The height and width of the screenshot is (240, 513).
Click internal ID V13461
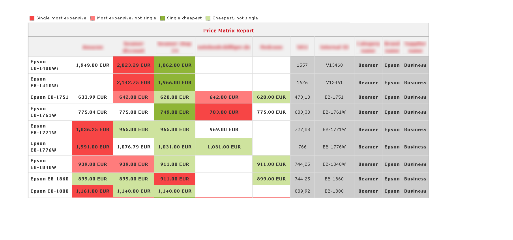click(334, 82)
